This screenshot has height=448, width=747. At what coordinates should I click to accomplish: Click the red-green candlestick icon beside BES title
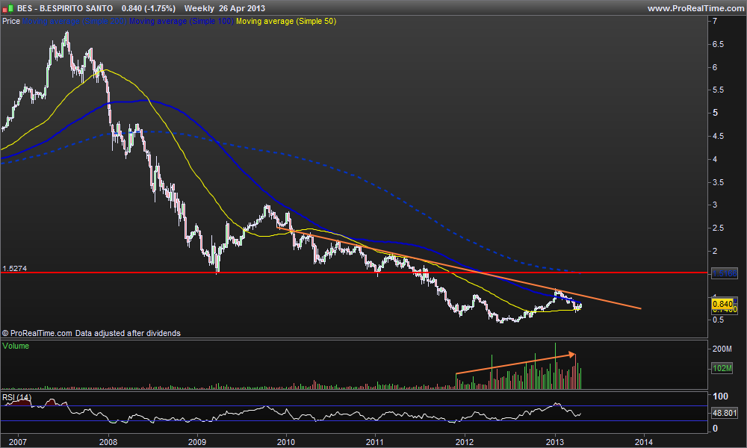pos(7,8)
